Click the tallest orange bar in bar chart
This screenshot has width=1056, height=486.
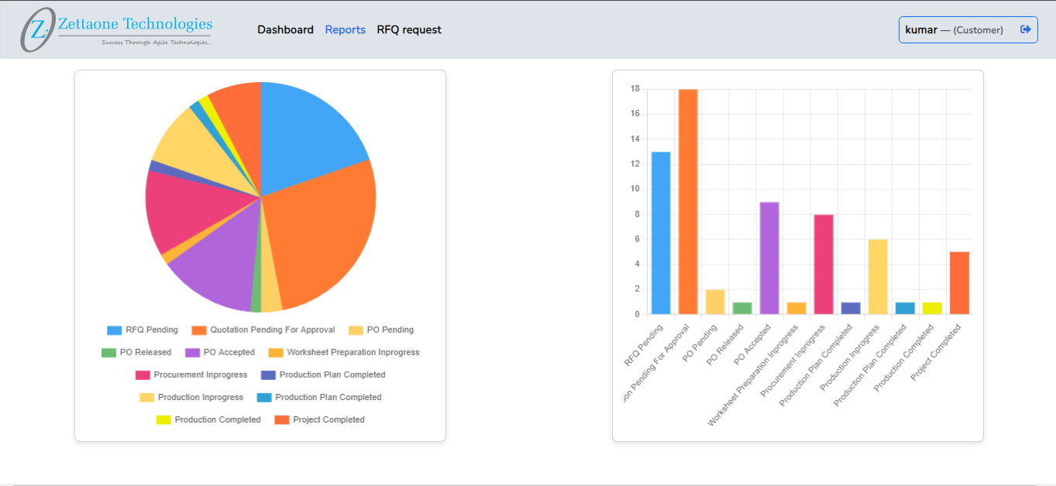pos(688,201)
